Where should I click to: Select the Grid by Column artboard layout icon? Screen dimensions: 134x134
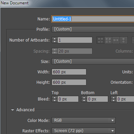[x=108, y=40]
